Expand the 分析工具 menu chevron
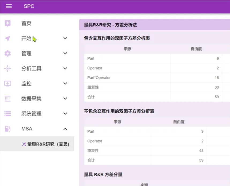This screenshot has width=230, height=186. pos(65,68)
